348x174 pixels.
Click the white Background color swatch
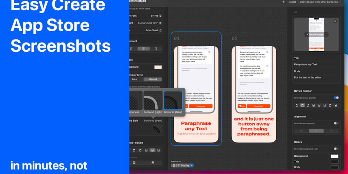pos(334,156)
